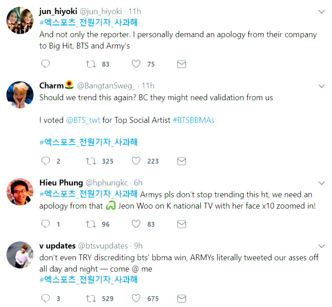
Task: Visit Hieu Phung's profile via display name
Action: pos(61,183)
